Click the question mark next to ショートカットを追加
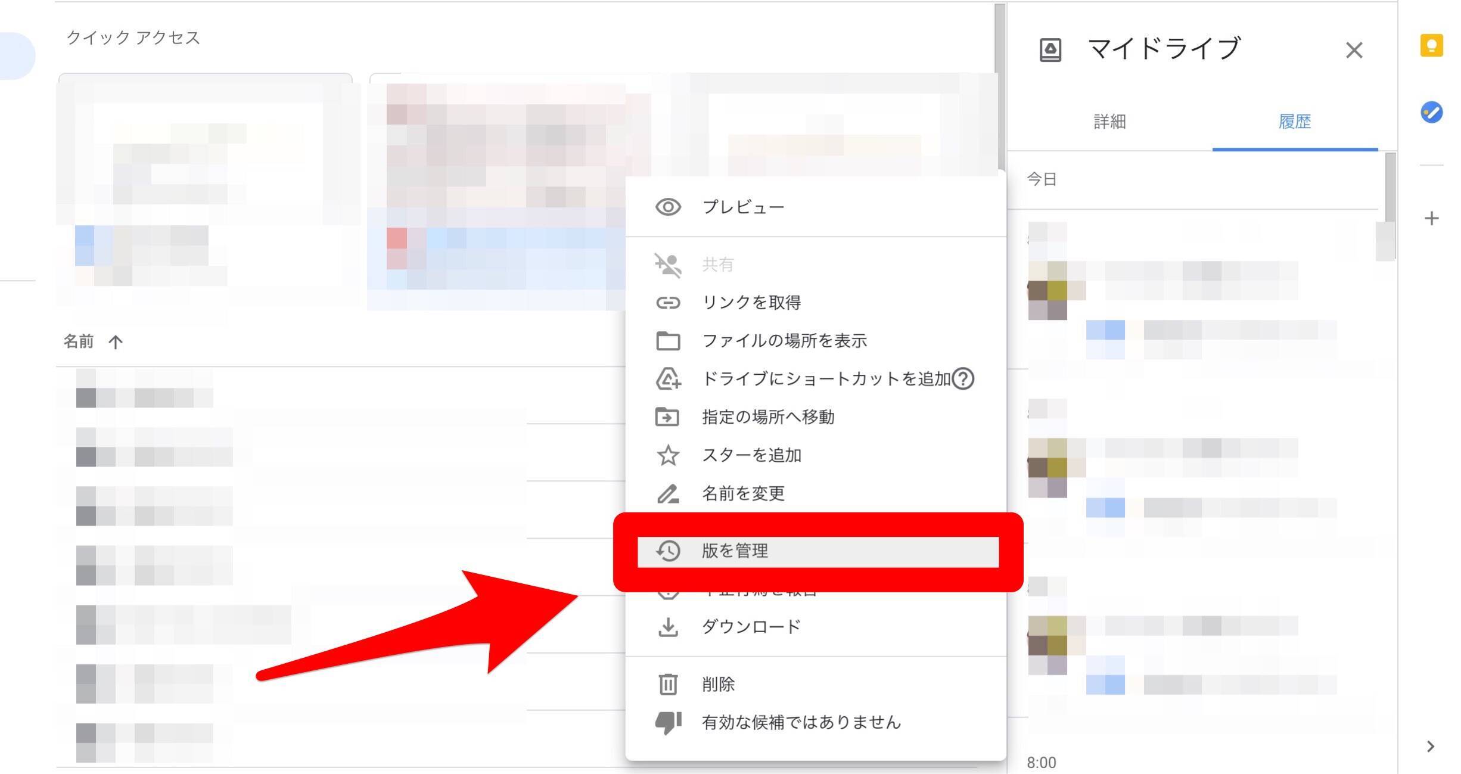 [x=963, y=378]
